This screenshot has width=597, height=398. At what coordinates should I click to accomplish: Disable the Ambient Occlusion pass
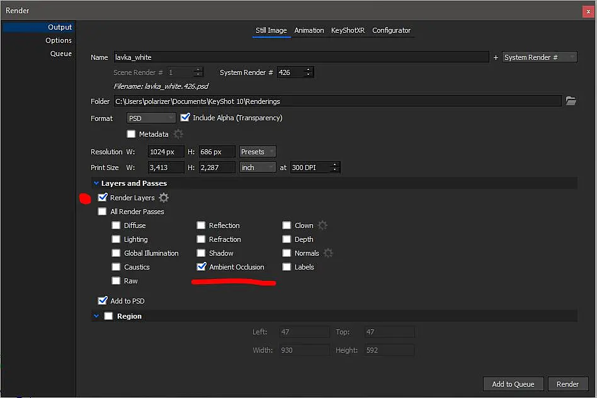pos(202,266)
